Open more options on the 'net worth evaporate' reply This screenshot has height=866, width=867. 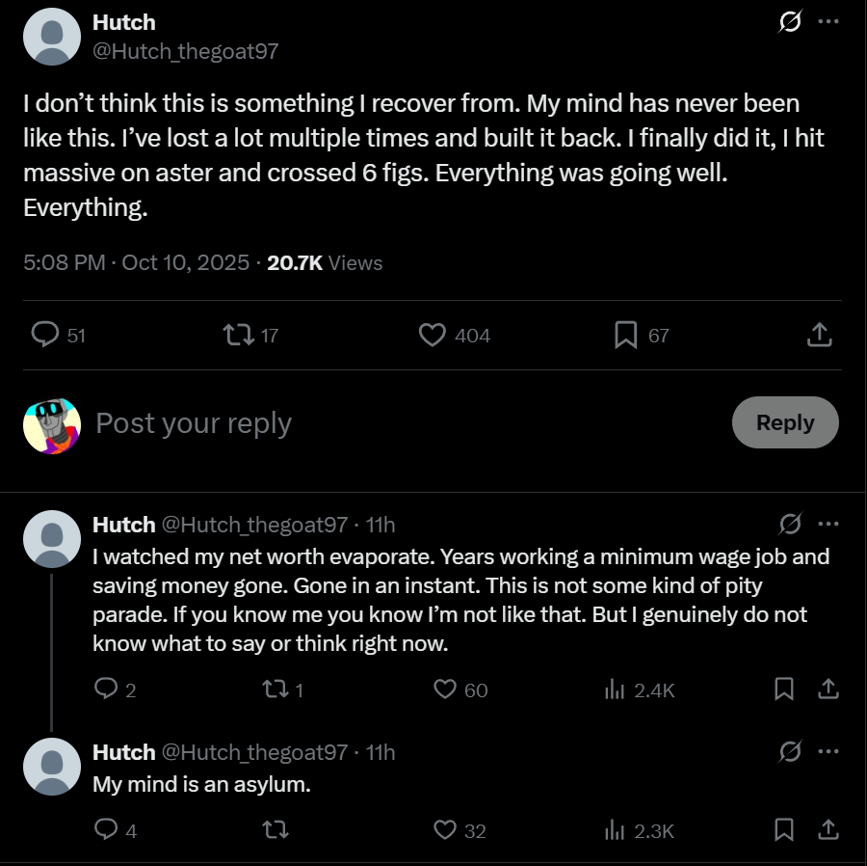(x=828, y=525)
